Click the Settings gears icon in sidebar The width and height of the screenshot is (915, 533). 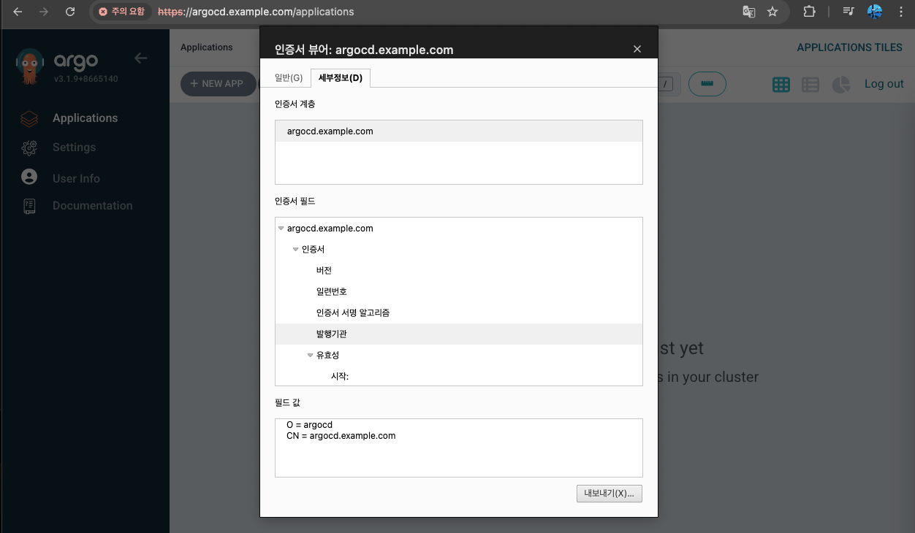(x=29, y=147)
